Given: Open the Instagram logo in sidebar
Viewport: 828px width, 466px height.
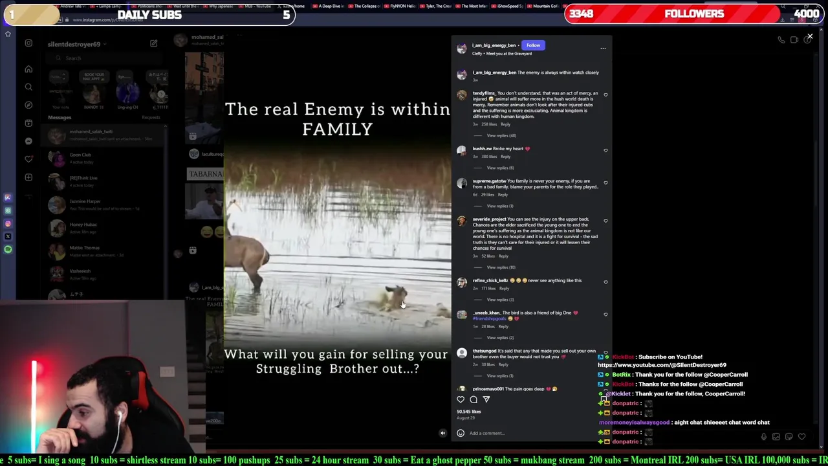Looking at the screenshot, I should pos(28,43).
